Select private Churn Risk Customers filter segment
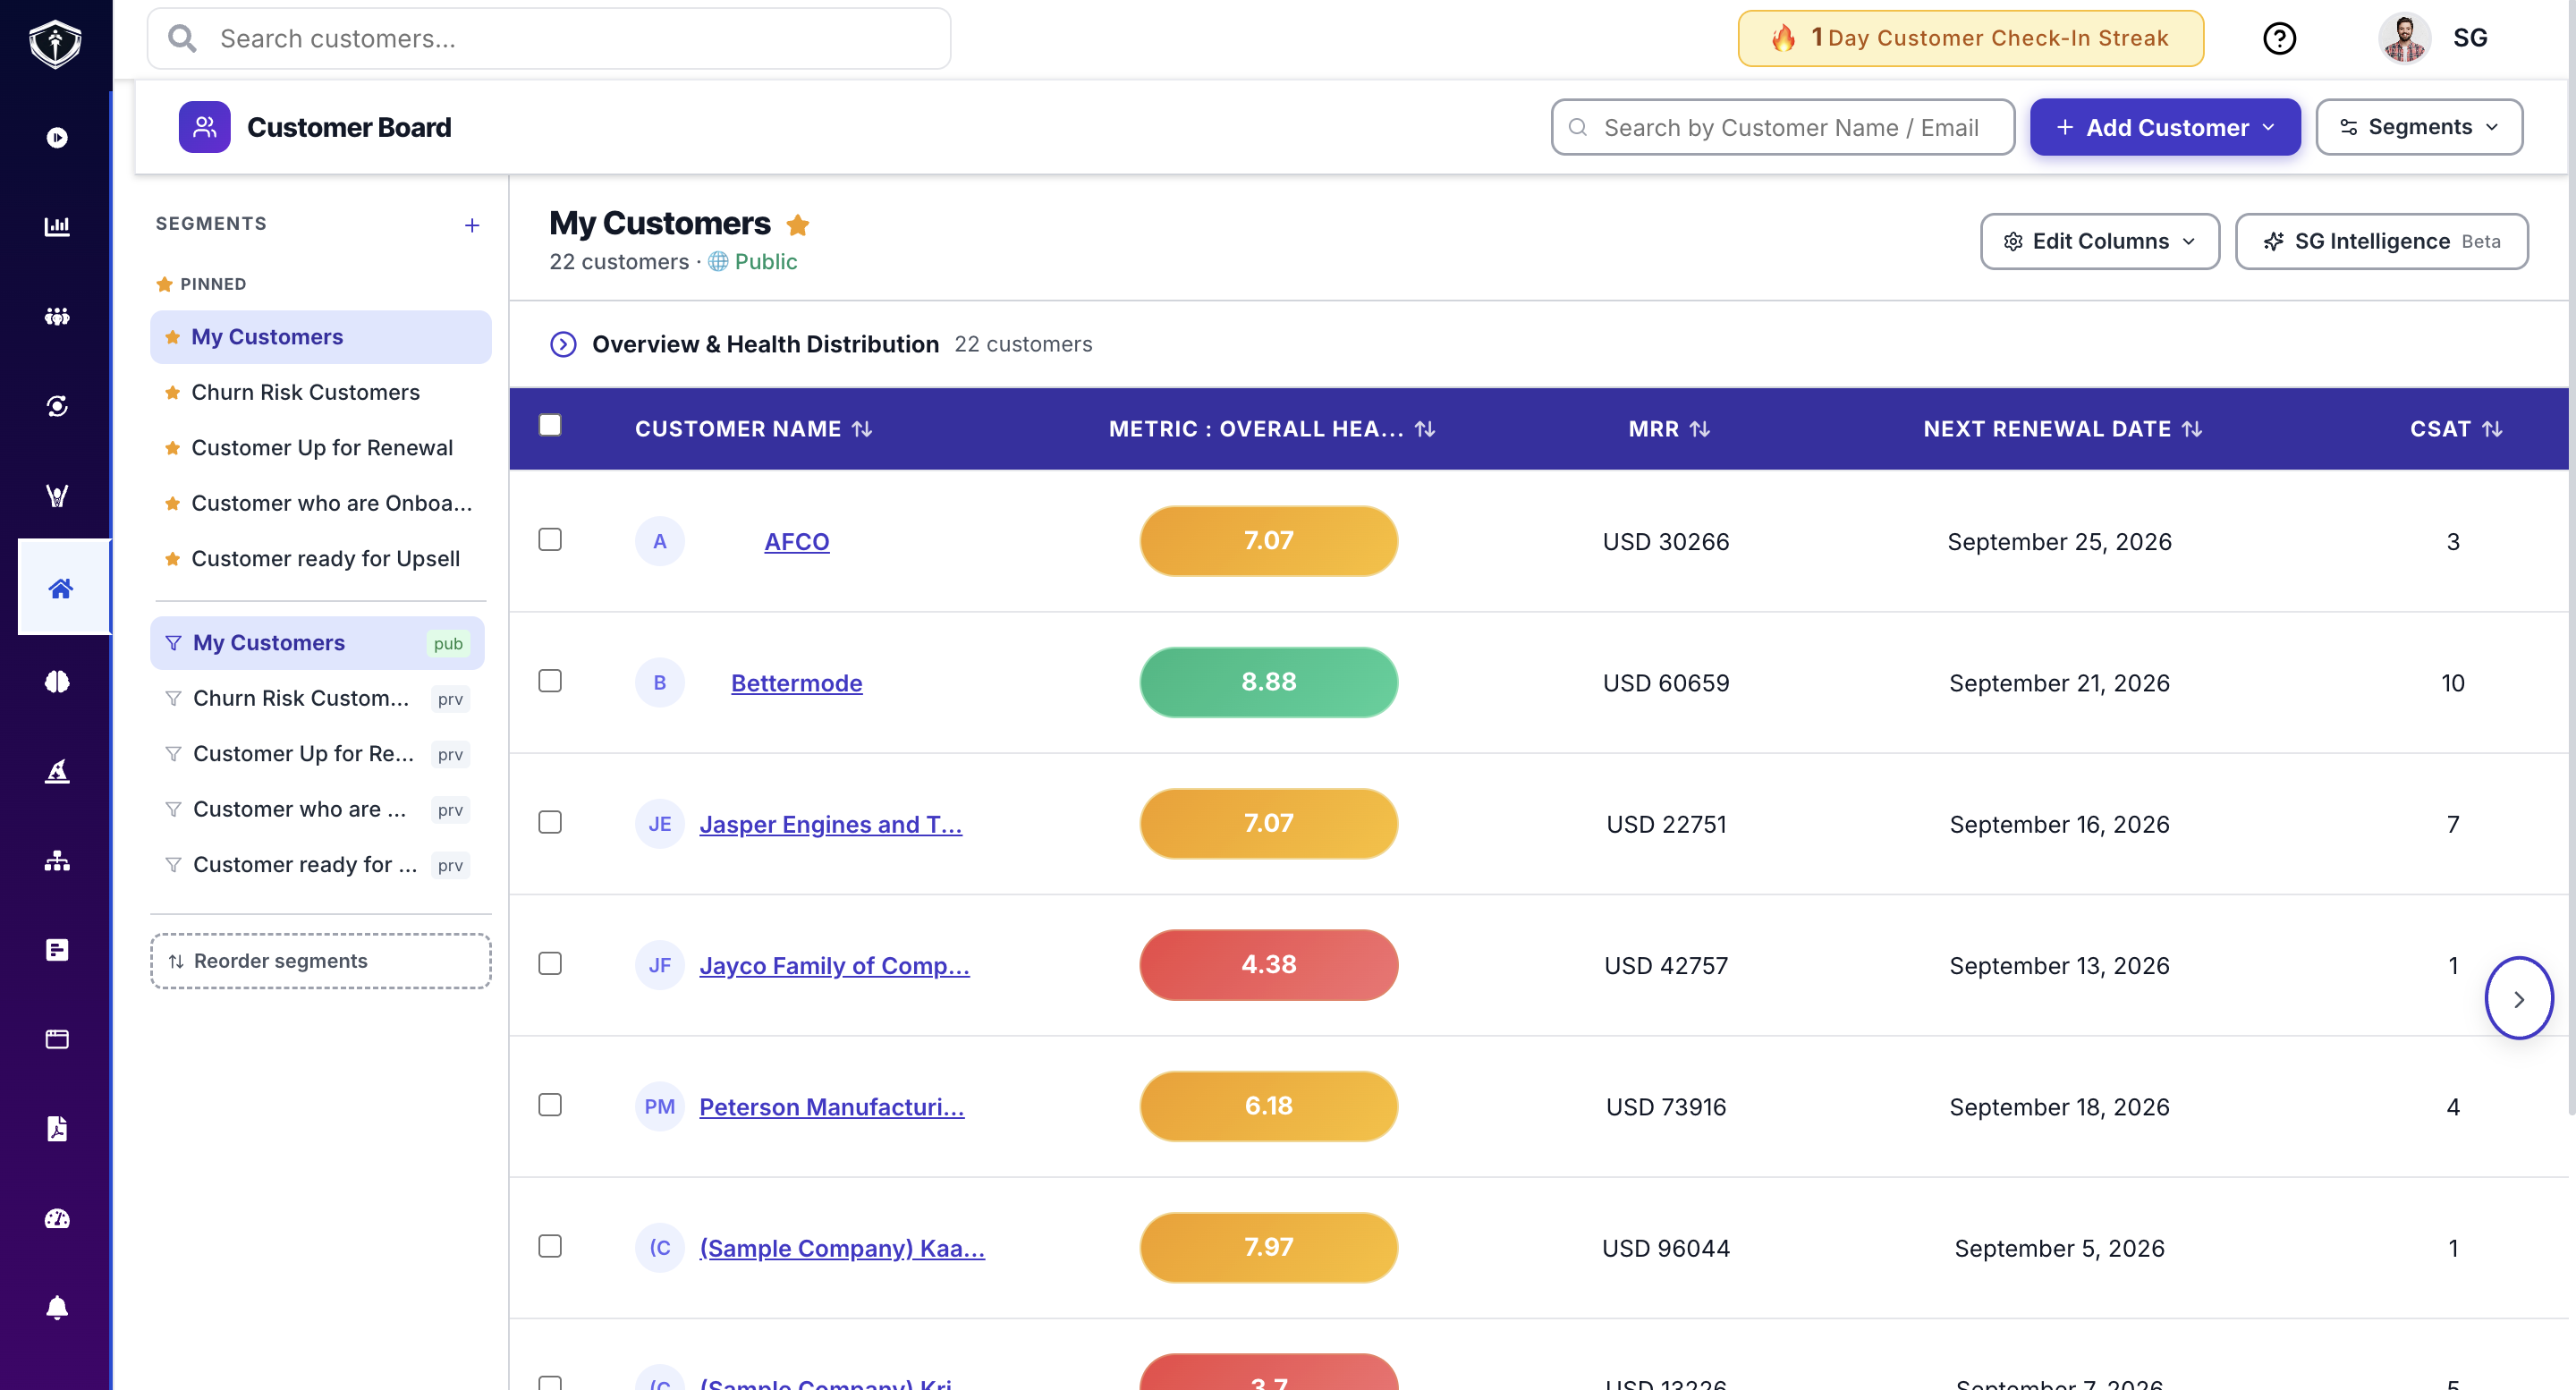This screenshot has width=2576, height=1390. point(318,698)
